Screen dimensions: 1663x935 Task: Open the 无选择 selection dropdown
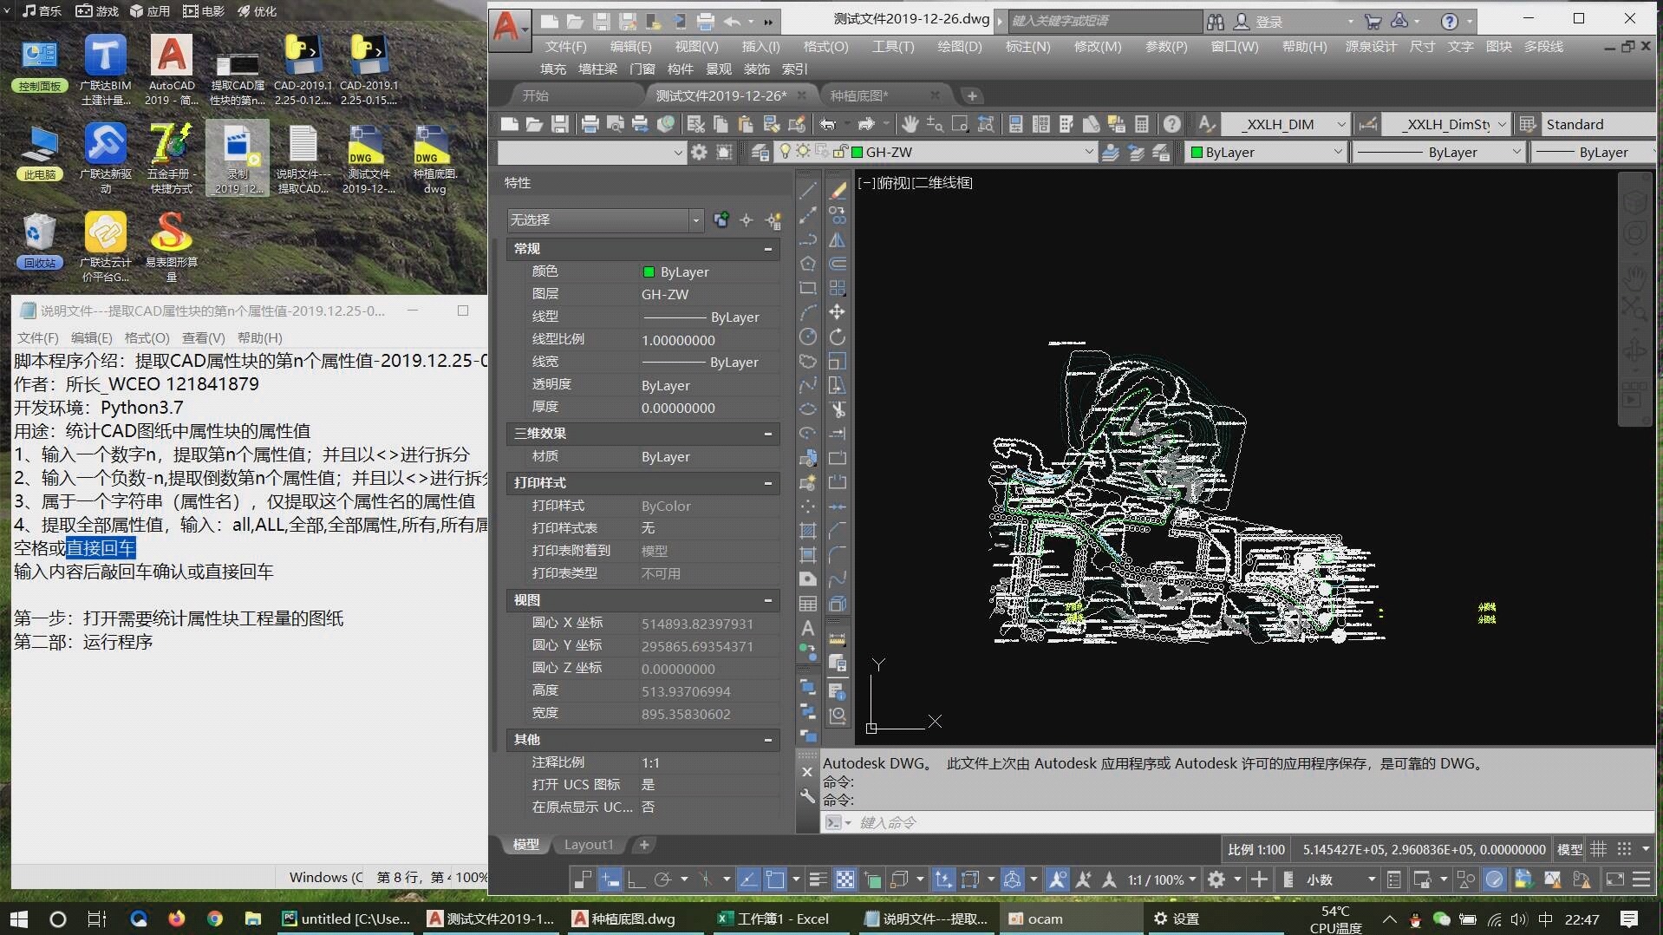pos(695,220)
